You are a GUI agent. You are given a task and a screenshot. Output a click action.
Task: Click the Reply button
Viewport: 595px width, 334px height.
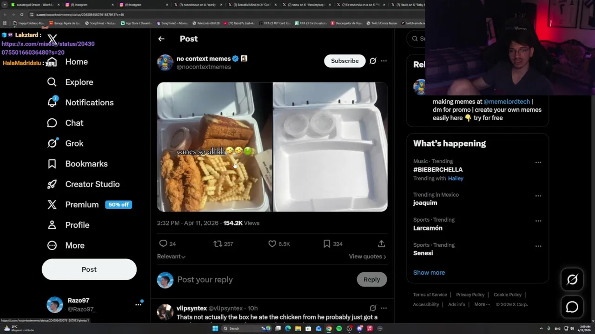click(372, 279)
